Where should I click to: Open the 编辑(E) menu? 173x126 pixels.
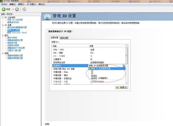(13, 4)
